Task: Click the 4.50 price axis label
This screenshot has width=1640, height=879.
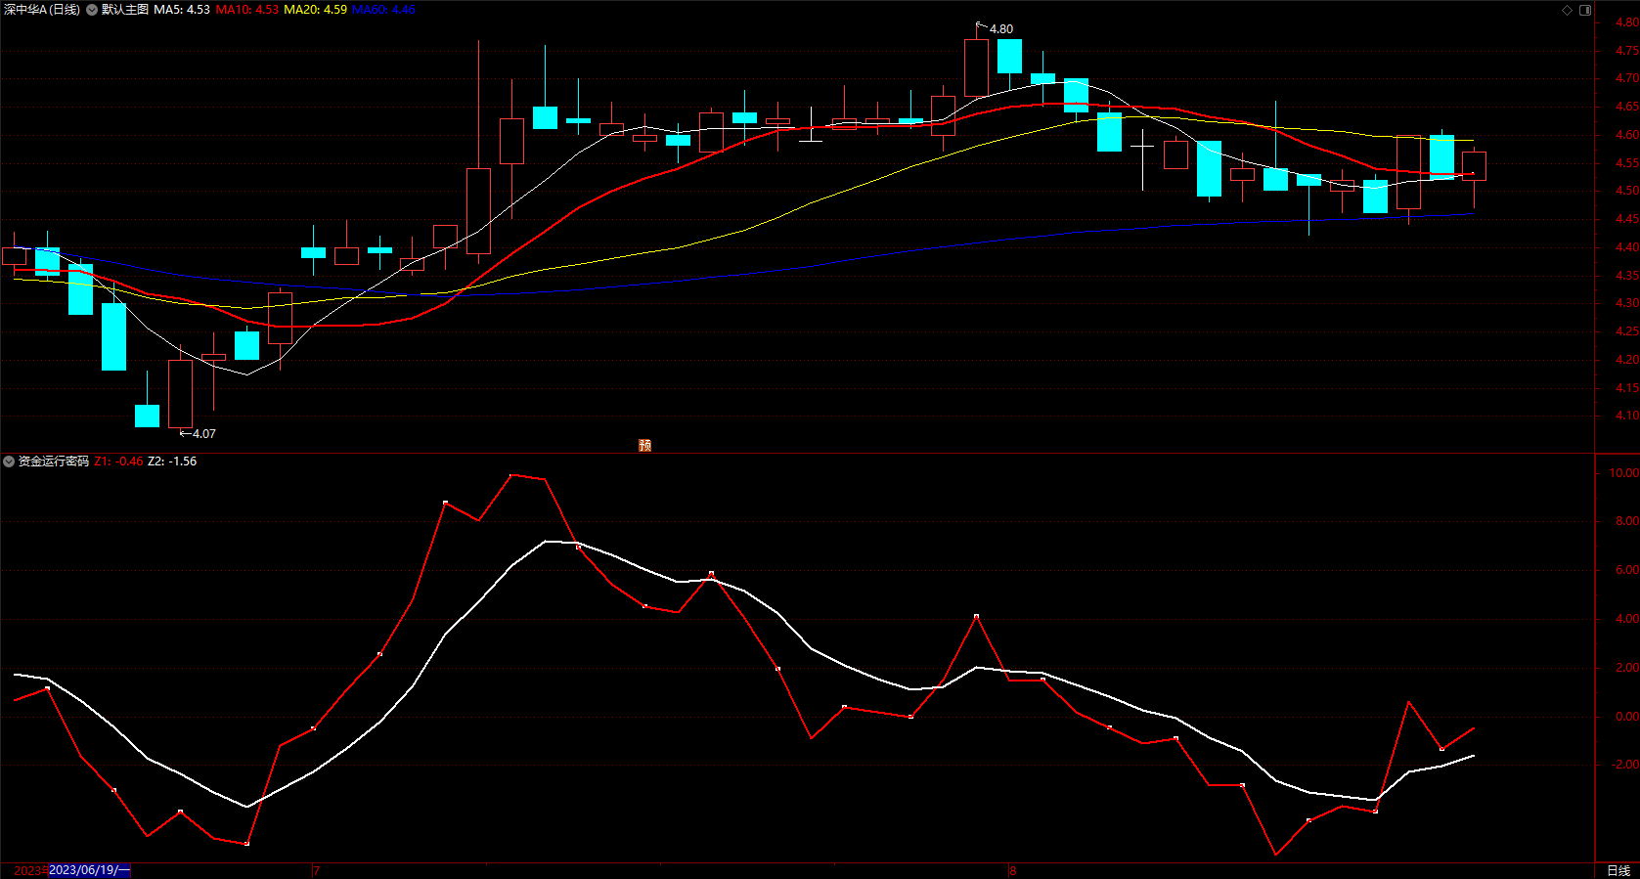Action: 1627,192
